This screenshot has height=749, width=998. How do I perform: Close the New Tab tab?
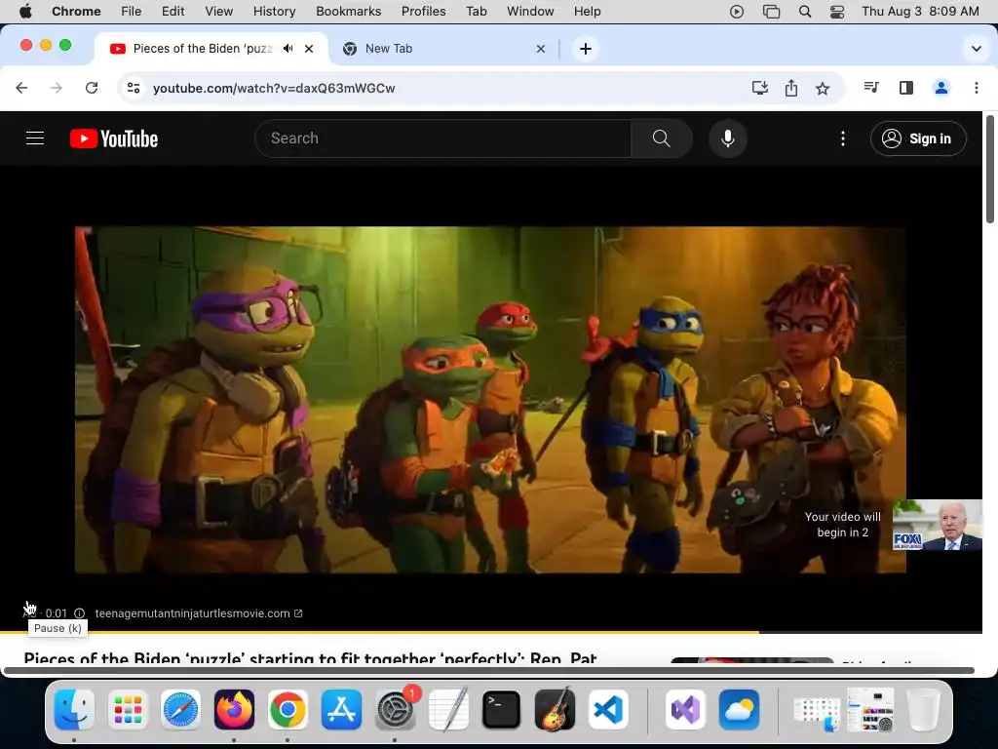point(540,49)
